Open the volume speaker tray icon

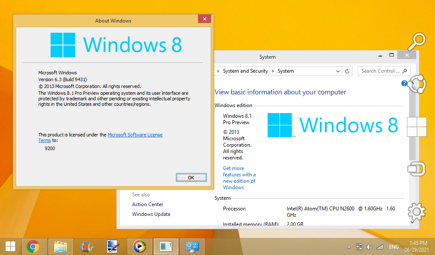tap(369, 246)
